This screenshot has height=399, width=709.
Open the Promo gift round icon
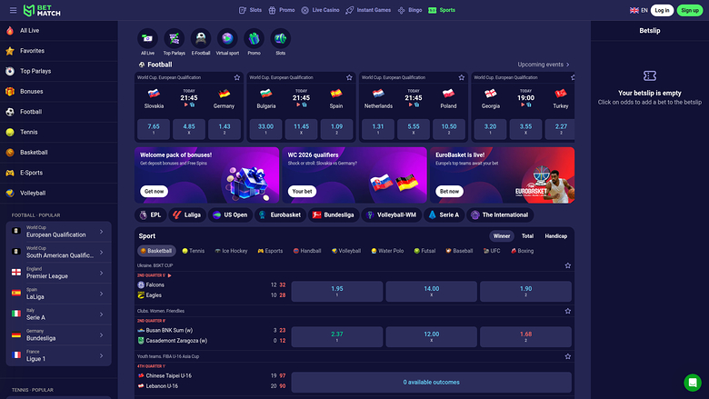[255, 39]
